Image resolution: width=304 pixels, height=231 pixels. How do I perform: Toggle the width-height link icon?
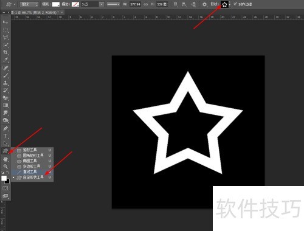point(146,4)
